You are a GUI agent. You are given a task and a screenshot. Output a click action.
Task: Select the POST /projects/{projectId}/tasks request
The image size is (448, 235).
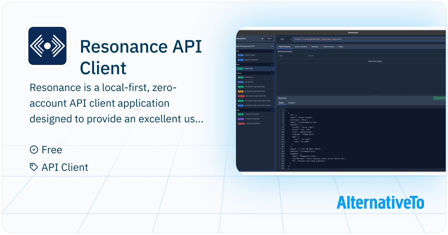(x=255, y=106)
